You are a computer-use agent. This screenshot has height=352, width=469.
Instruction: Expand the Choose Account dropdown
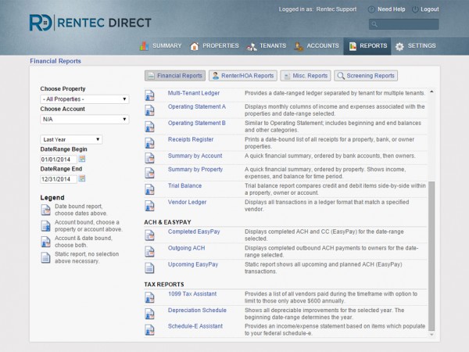tap(84, 119)
